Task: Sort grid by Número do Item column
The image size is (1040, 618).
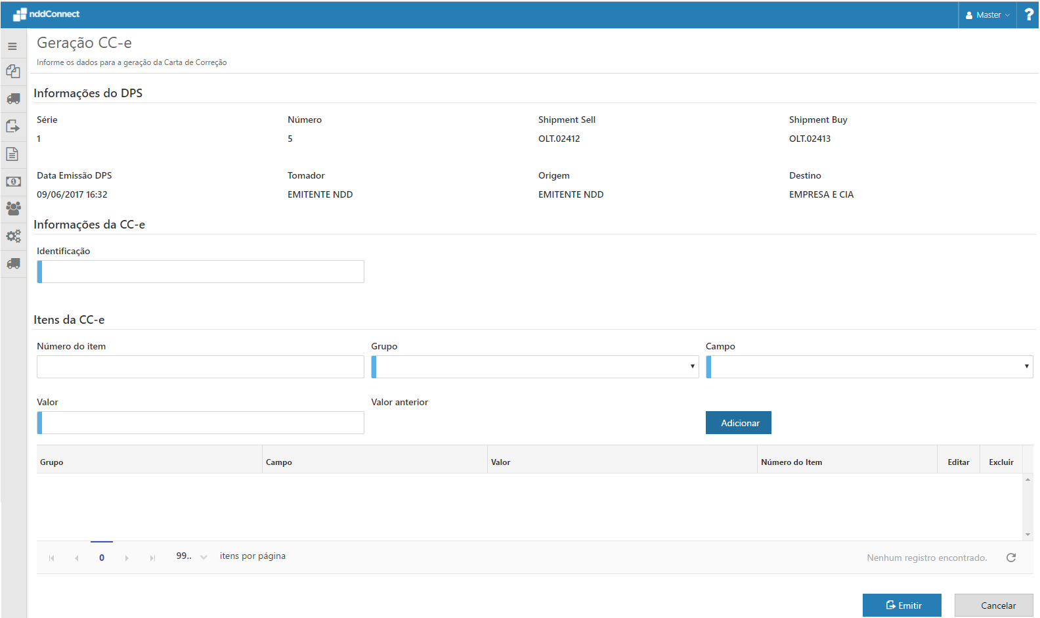Action: [x=791, y=462]
